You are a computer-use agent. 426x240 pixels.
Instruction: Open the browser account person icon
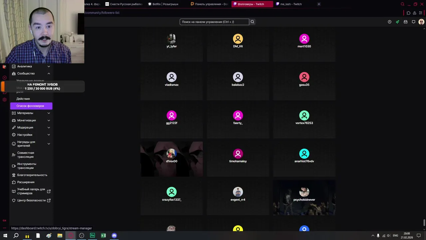(415, 13)
